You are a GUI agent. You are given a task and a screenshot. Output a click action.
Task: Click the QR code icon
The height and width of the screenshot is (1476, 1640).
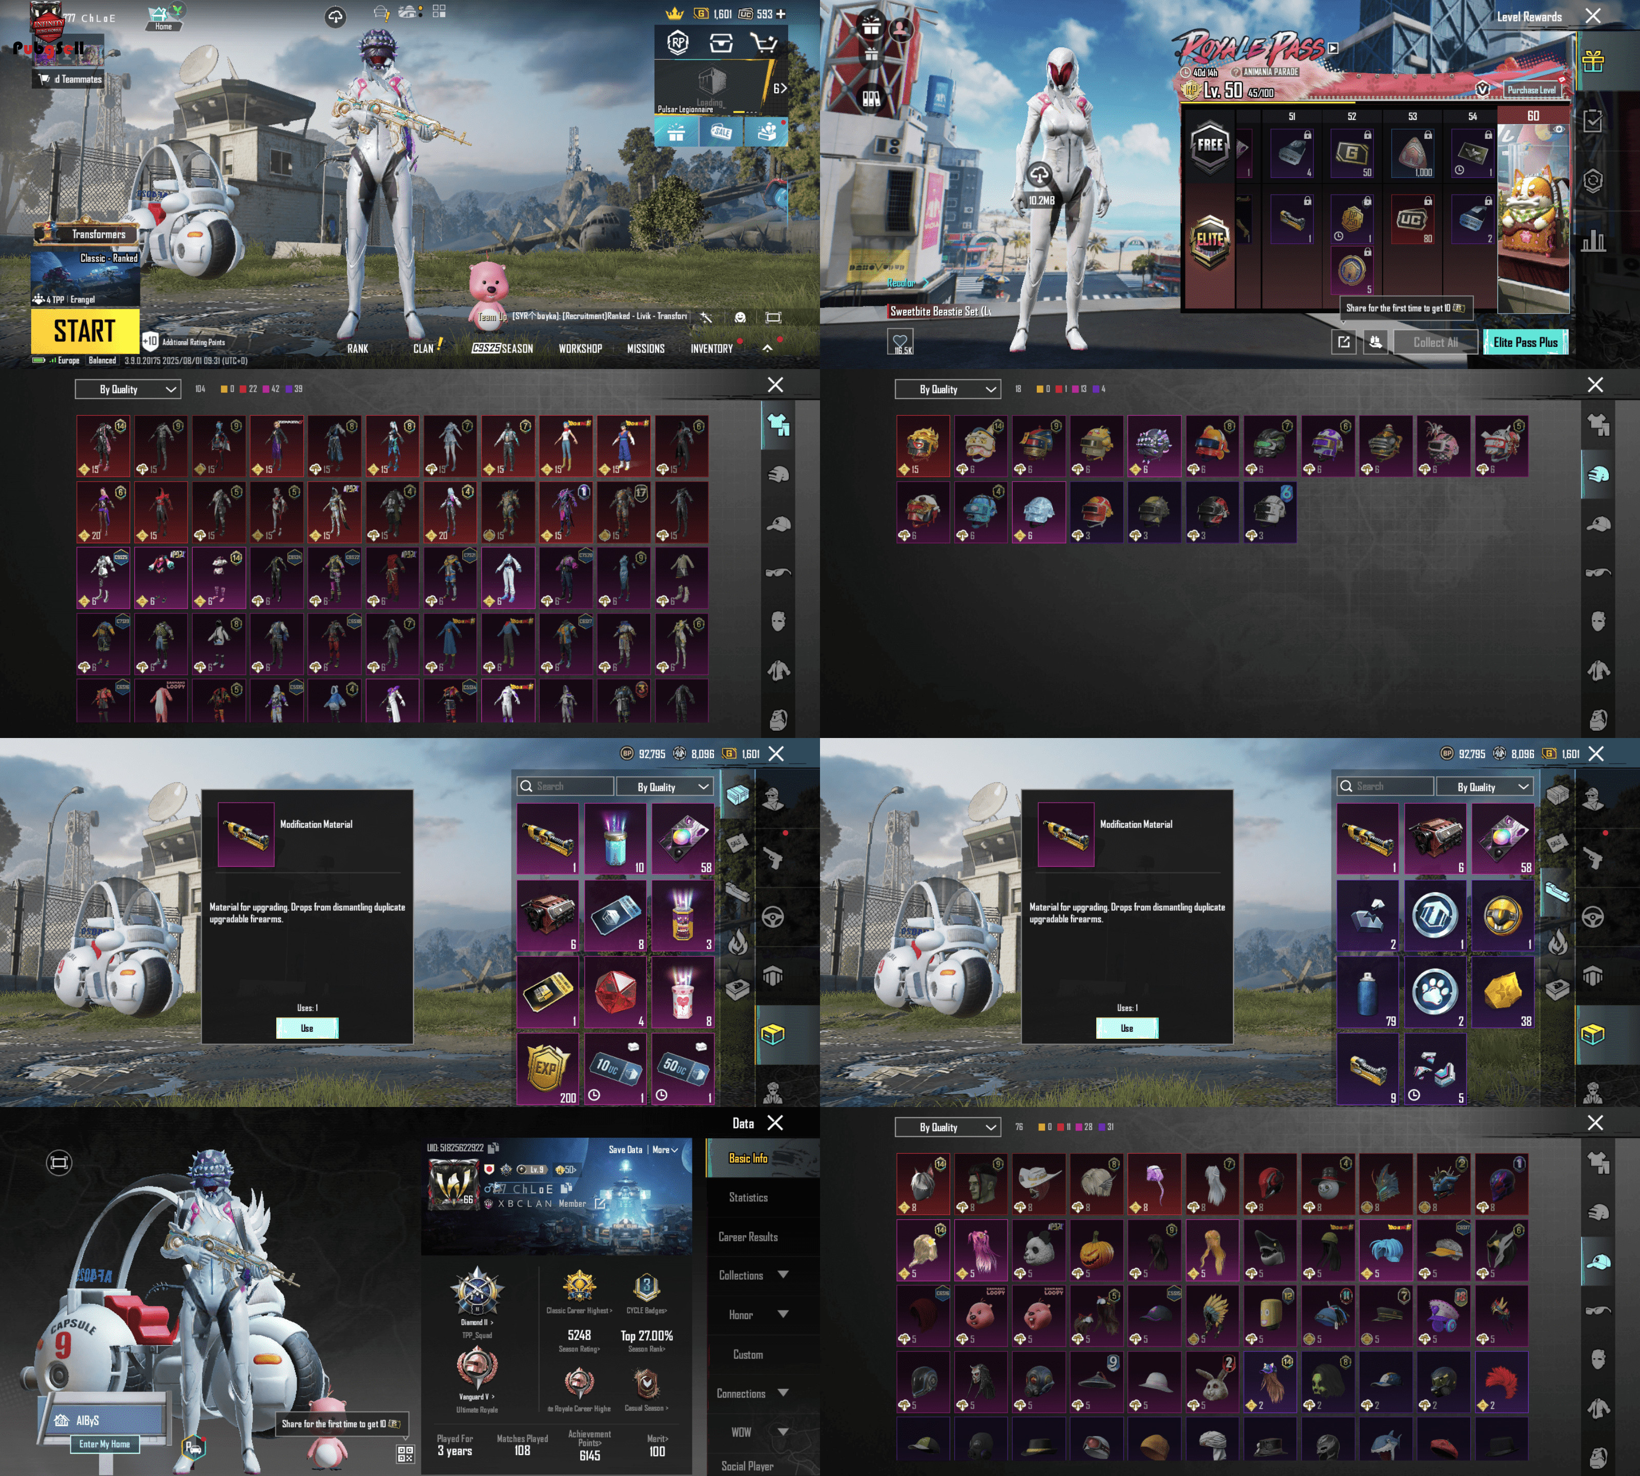405,1453
